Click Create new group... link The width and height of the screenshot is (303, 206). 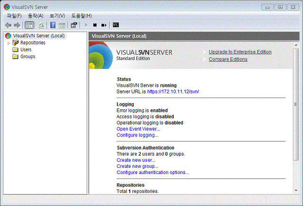tap(137, 166)
